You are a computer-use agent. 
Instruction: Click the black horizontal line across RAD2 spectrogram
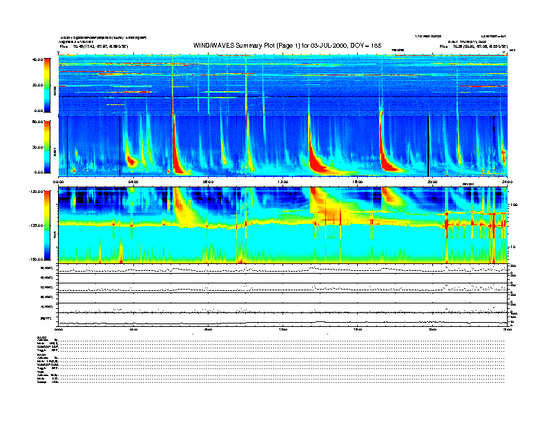(x=283, y=96)
